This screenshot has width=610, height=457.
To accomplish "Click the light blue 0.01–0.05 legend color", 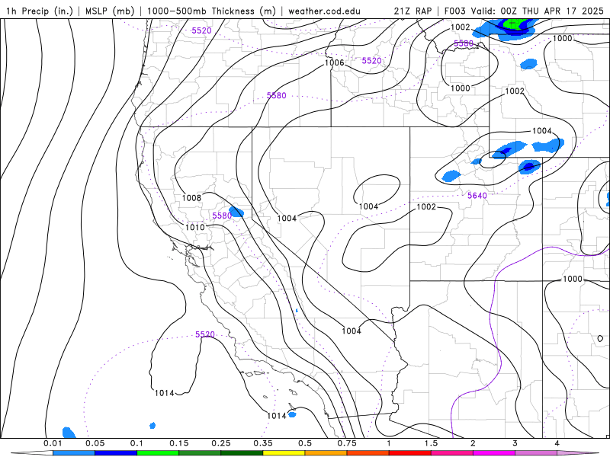I will point(74,452).
